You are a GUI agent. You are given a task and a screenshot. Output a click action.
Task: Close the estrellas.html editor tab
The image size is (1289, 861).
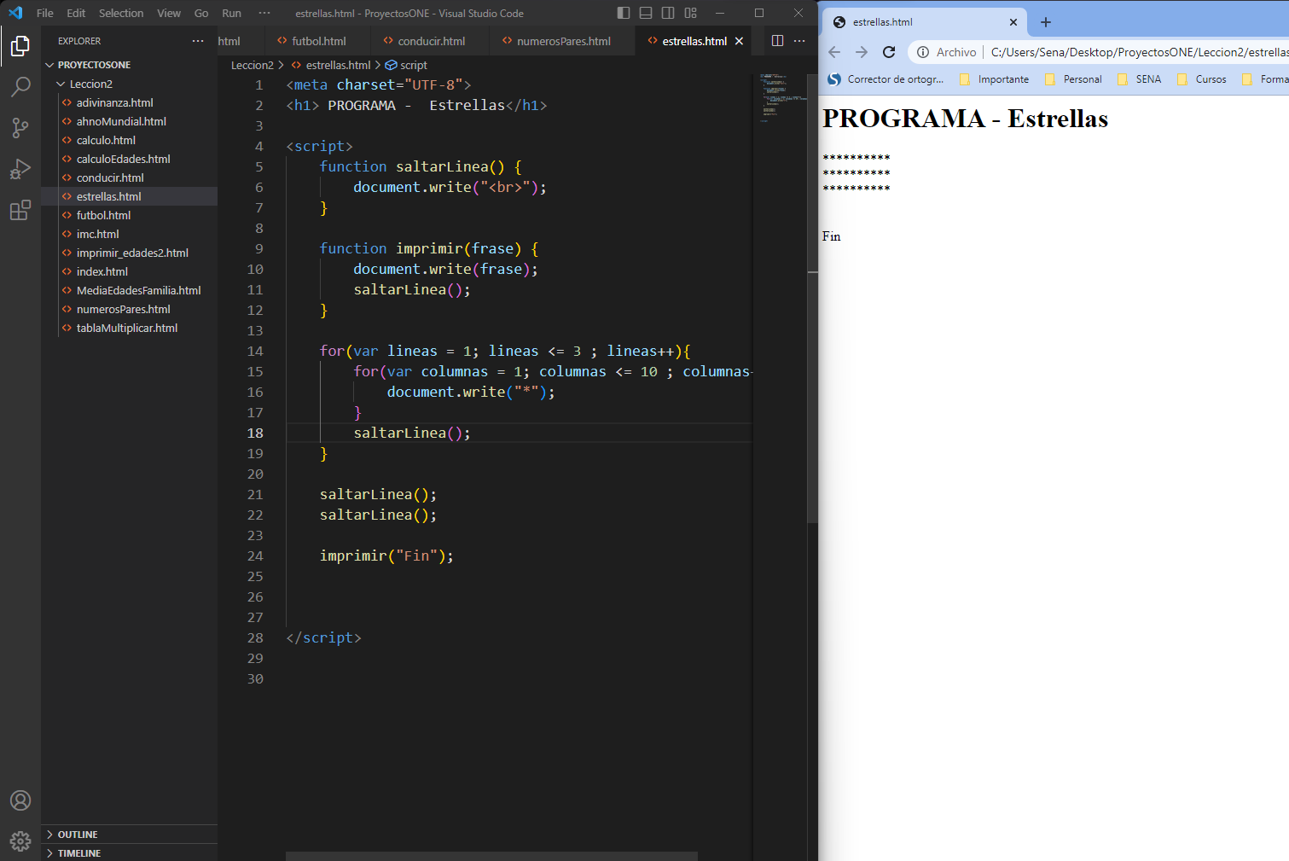(x=739, y=41)
